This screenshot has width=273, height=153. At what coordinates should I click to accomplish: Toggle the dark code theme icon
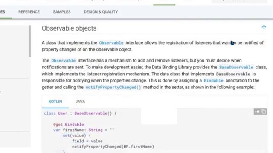257,111
